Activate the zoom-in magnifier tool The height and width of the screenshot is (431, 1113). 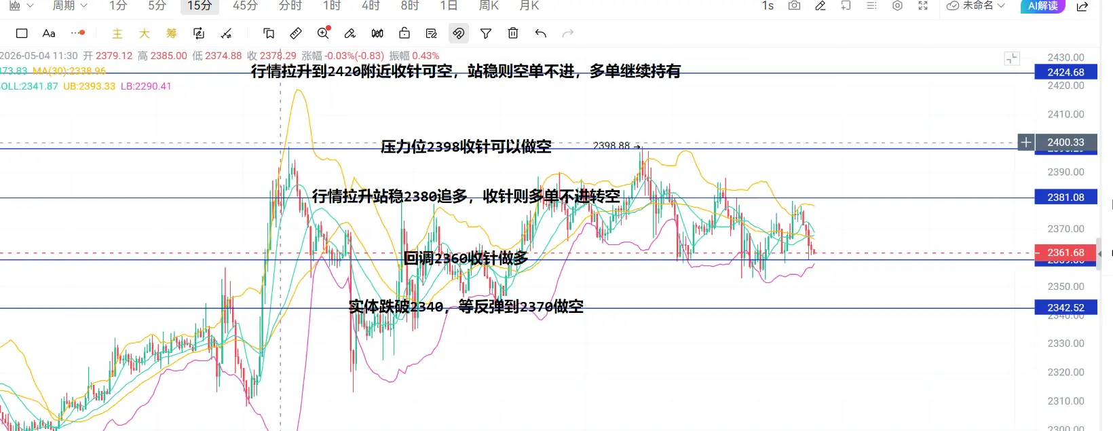click(324, 33)
